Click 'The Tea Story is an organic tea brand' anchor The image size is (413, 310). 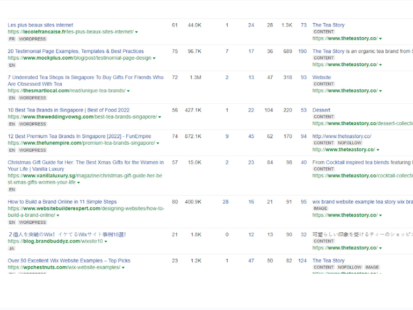click(x=363, y=51)
